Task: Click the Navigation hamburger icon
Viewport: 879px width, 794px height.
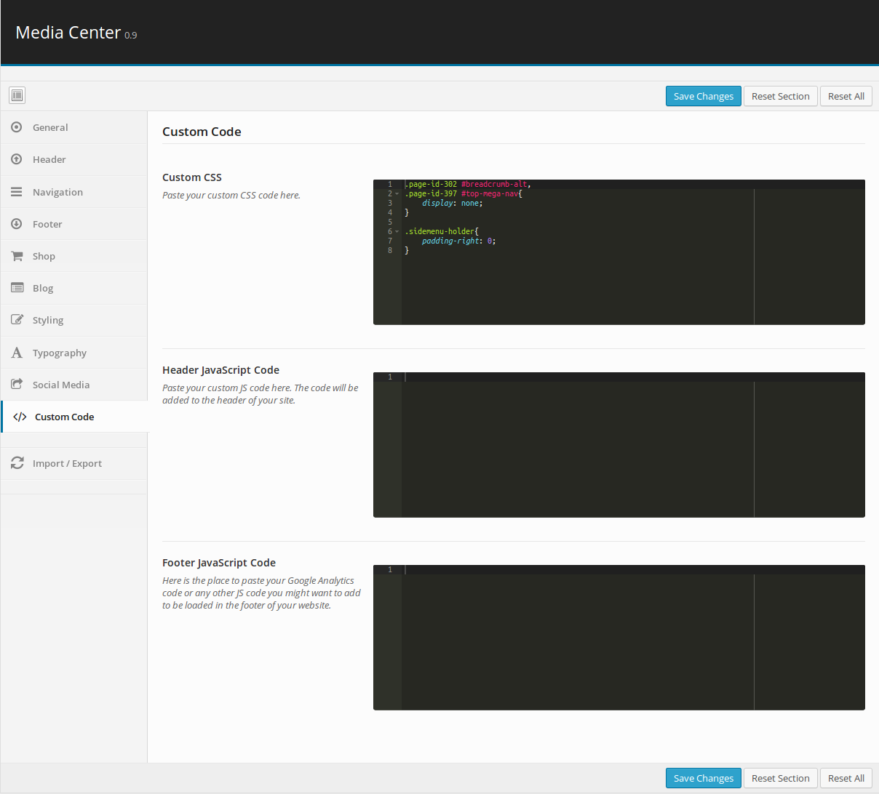Action: [17, 192]
